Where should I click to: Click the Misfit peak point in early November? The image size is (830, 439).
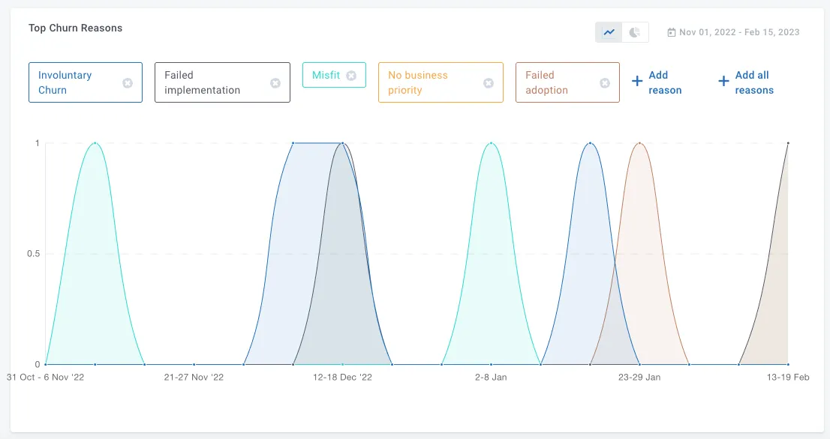click(x=95, y=143)
